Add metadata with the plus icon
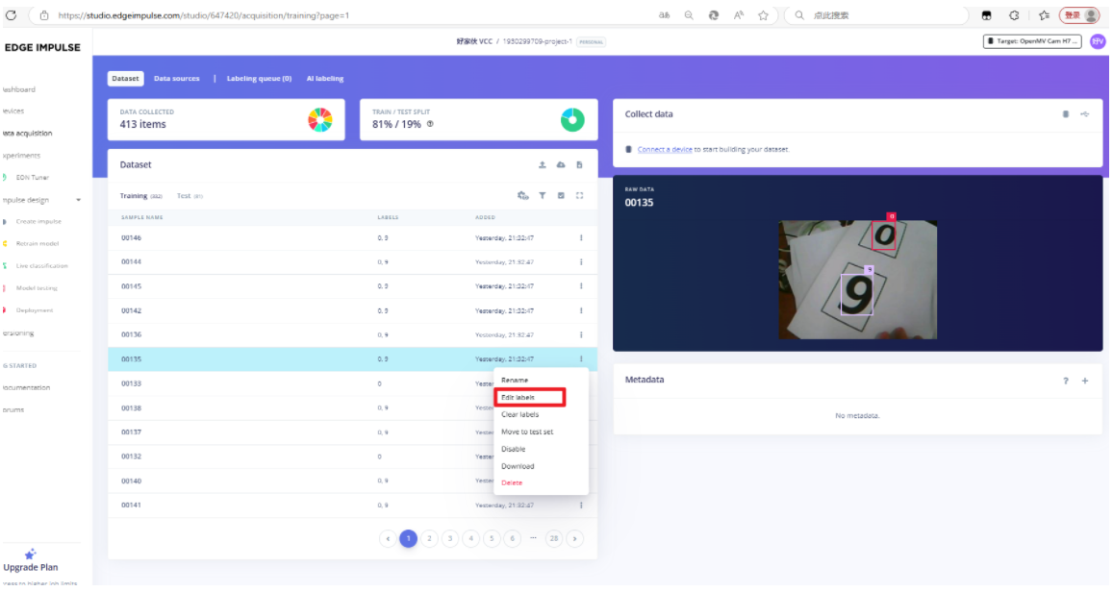The height and width of the screenshot is (592, 1113). pyautogui.click(x=1084, y=381)
